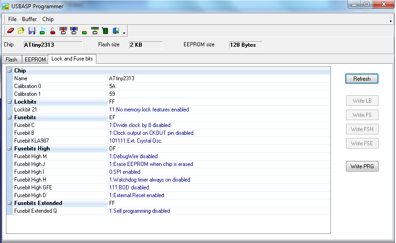
Task: Click the dark green chip auto-program icon
Action: (x=106, y=31)
